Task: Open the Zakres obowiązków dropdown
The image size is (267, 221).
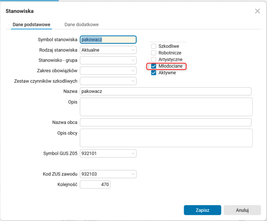Action: 133,70
